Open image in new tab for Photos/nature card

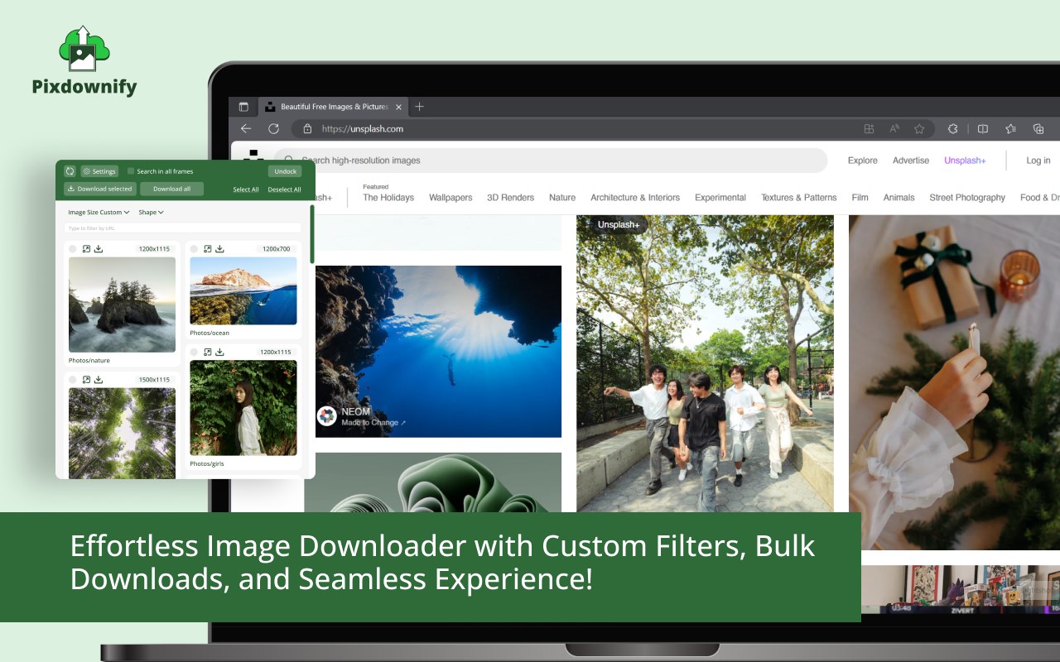coord(86,248)
